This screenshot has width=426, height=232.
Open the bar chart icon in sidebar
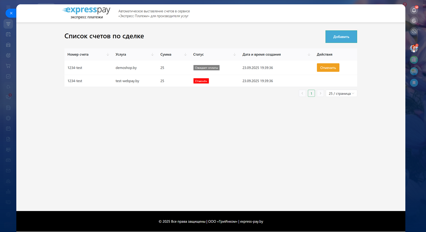click(x=8, y=191)
